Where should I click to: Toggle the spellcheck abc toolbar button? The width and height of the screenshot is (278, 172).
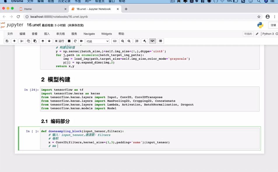[153, 41]
